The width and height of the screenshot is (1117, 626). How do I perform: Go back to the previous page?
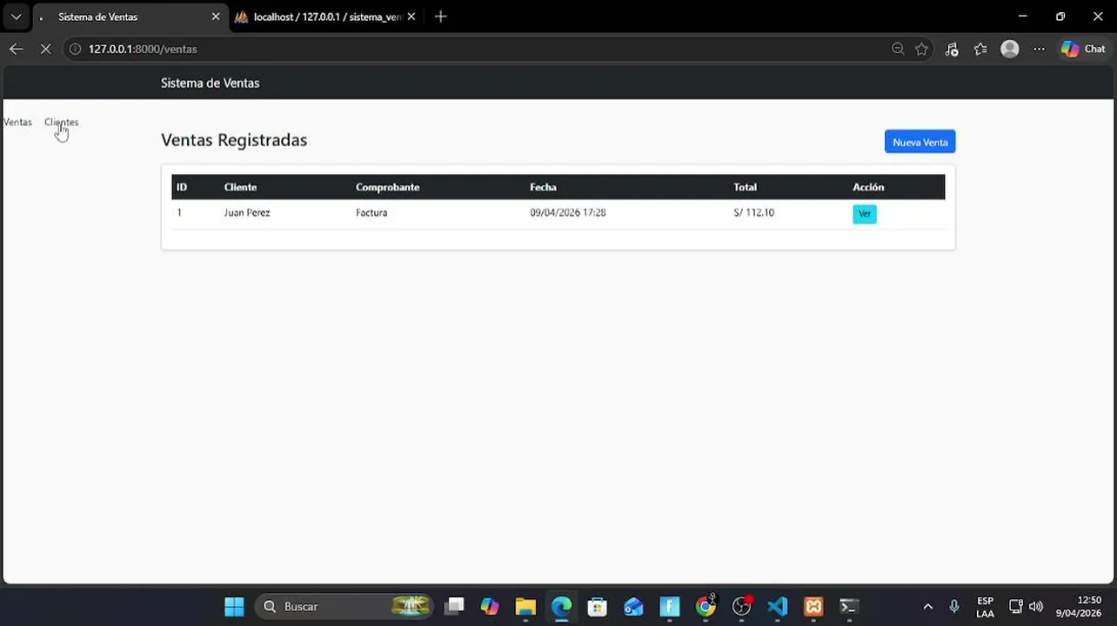pyautogui.click(x=16, y=49)
